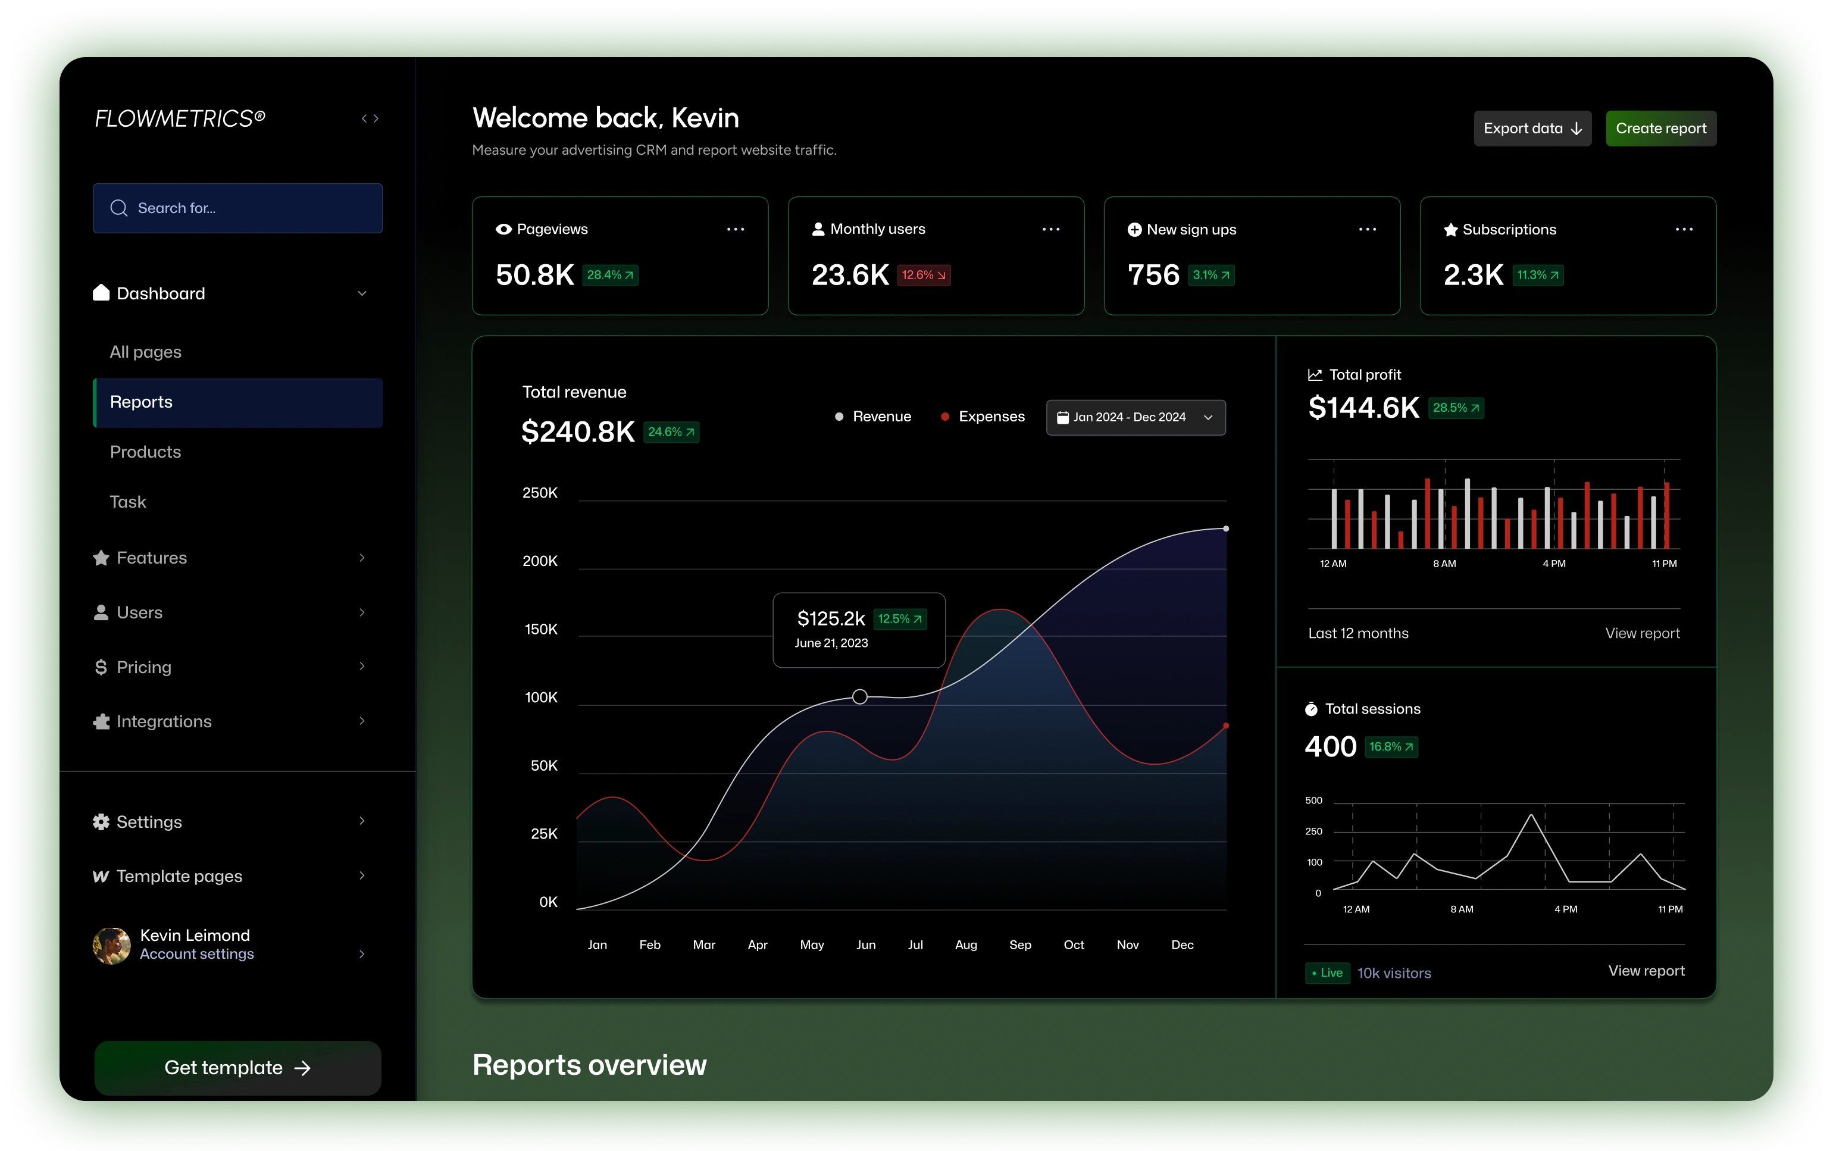Image resolution: width=1833 pixels, height=1151 pixels.
Task: Expand the Features menu section
Action: pos(362,558)
